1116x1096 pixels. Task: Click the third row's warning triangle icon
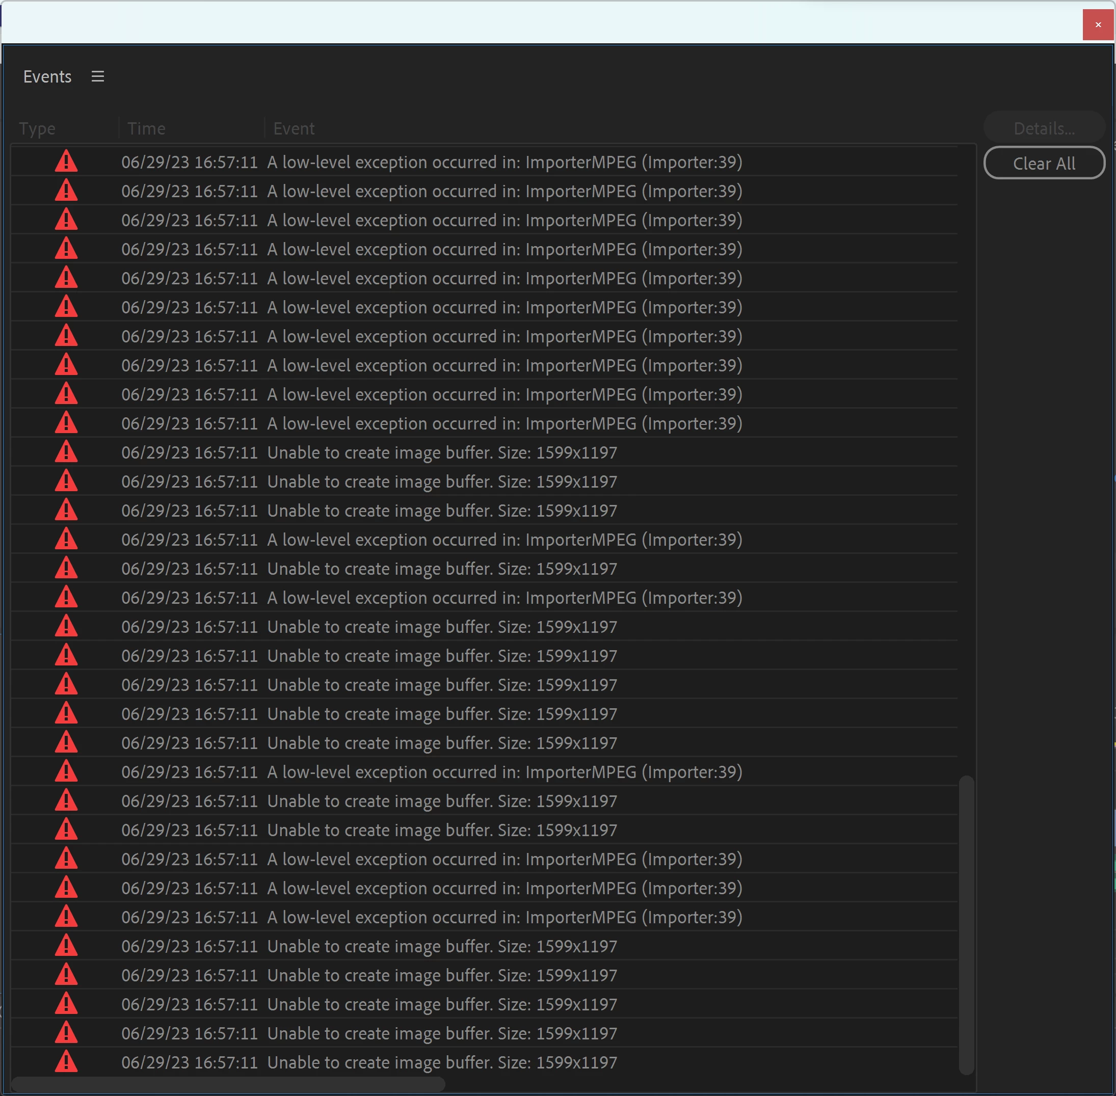[66, 220]
